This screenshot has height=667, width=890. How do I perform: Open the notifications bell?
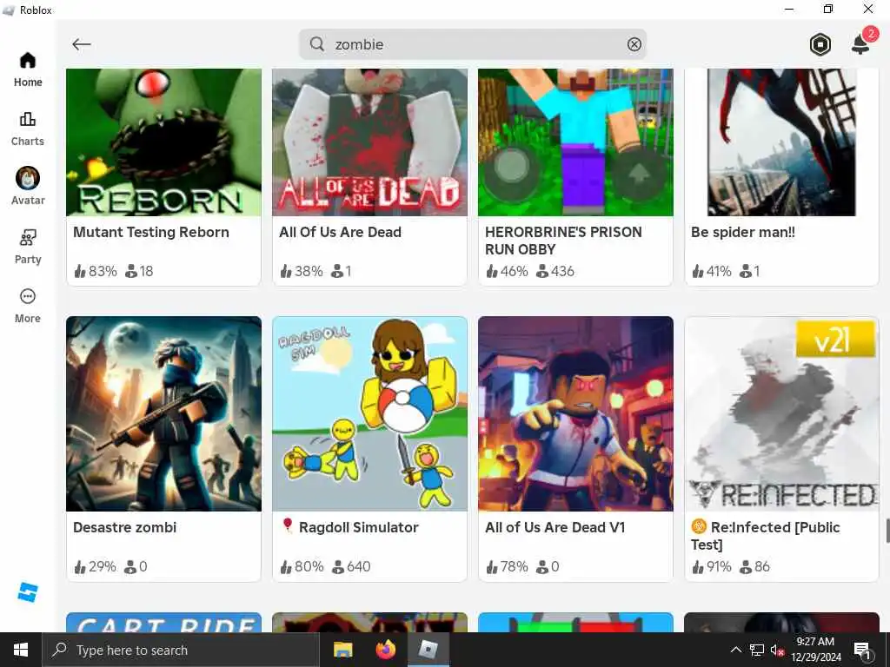tap(861, 44)
